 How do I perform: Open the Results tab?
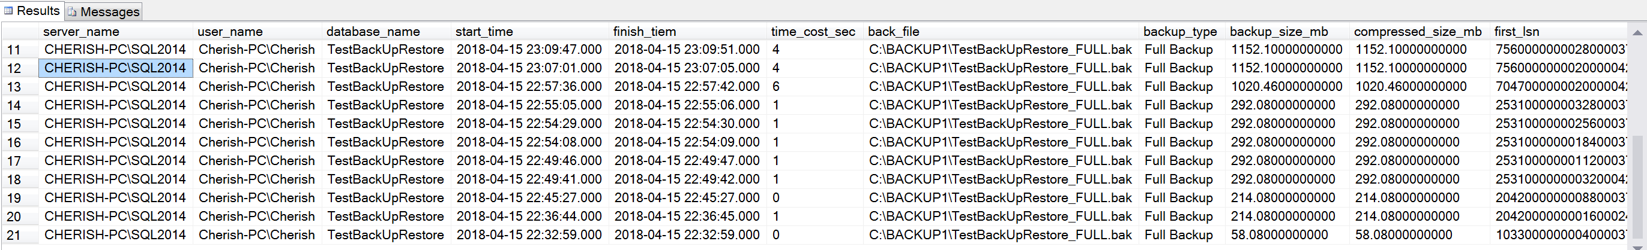(x=32, y=11)
